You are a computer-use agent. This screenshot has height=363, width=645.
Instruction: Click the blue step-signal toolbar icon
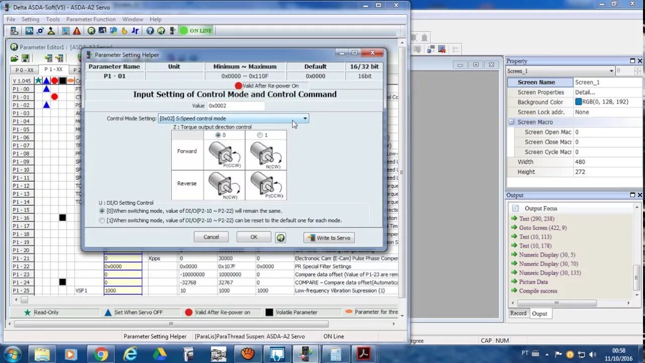[135, 31]
